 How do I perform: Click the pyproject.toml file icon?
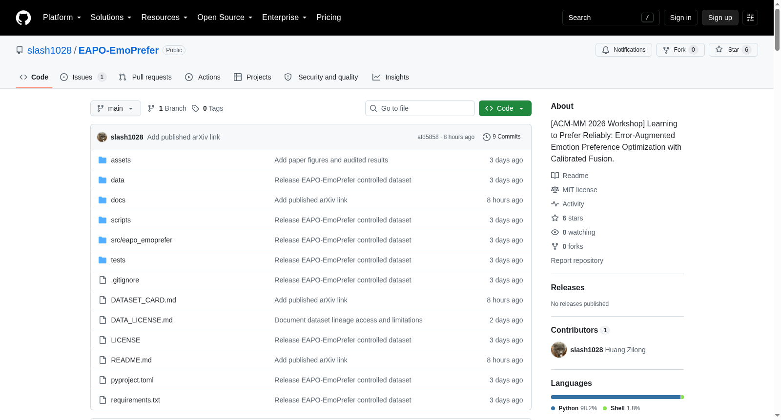click(x=103, y=380)
